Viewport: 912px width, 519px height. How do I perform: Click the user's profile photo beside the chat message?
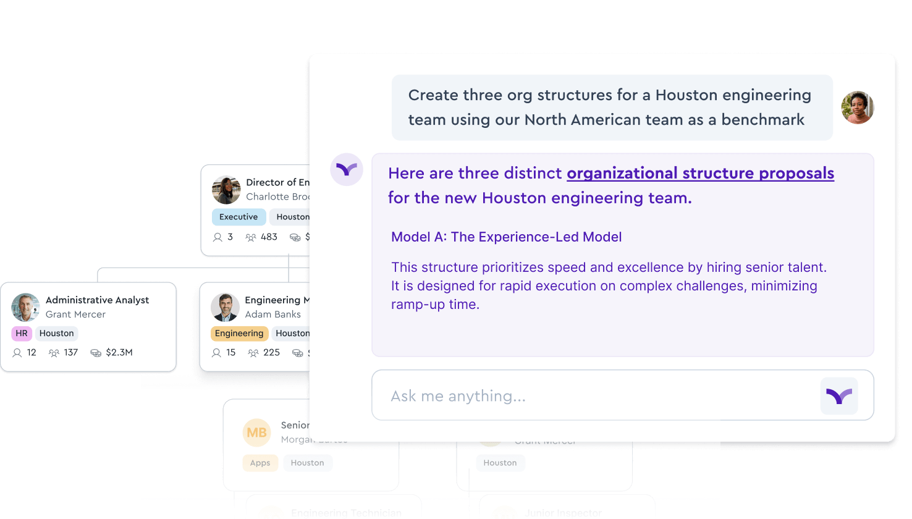pyautogui.click(x=858, y=108)
